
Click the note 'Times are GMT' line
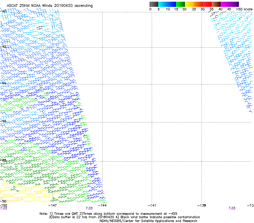tap(108, 214)
